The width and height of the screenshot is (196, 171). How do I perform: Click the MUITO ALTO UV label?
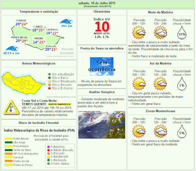click(x=102, y=33)
